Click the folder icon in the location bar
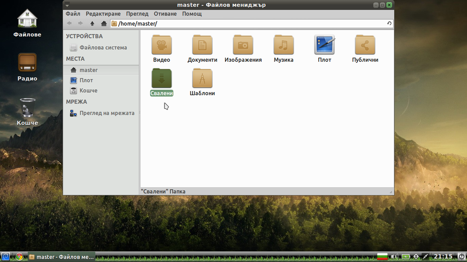Screen dimensions: 467x262 114,24
